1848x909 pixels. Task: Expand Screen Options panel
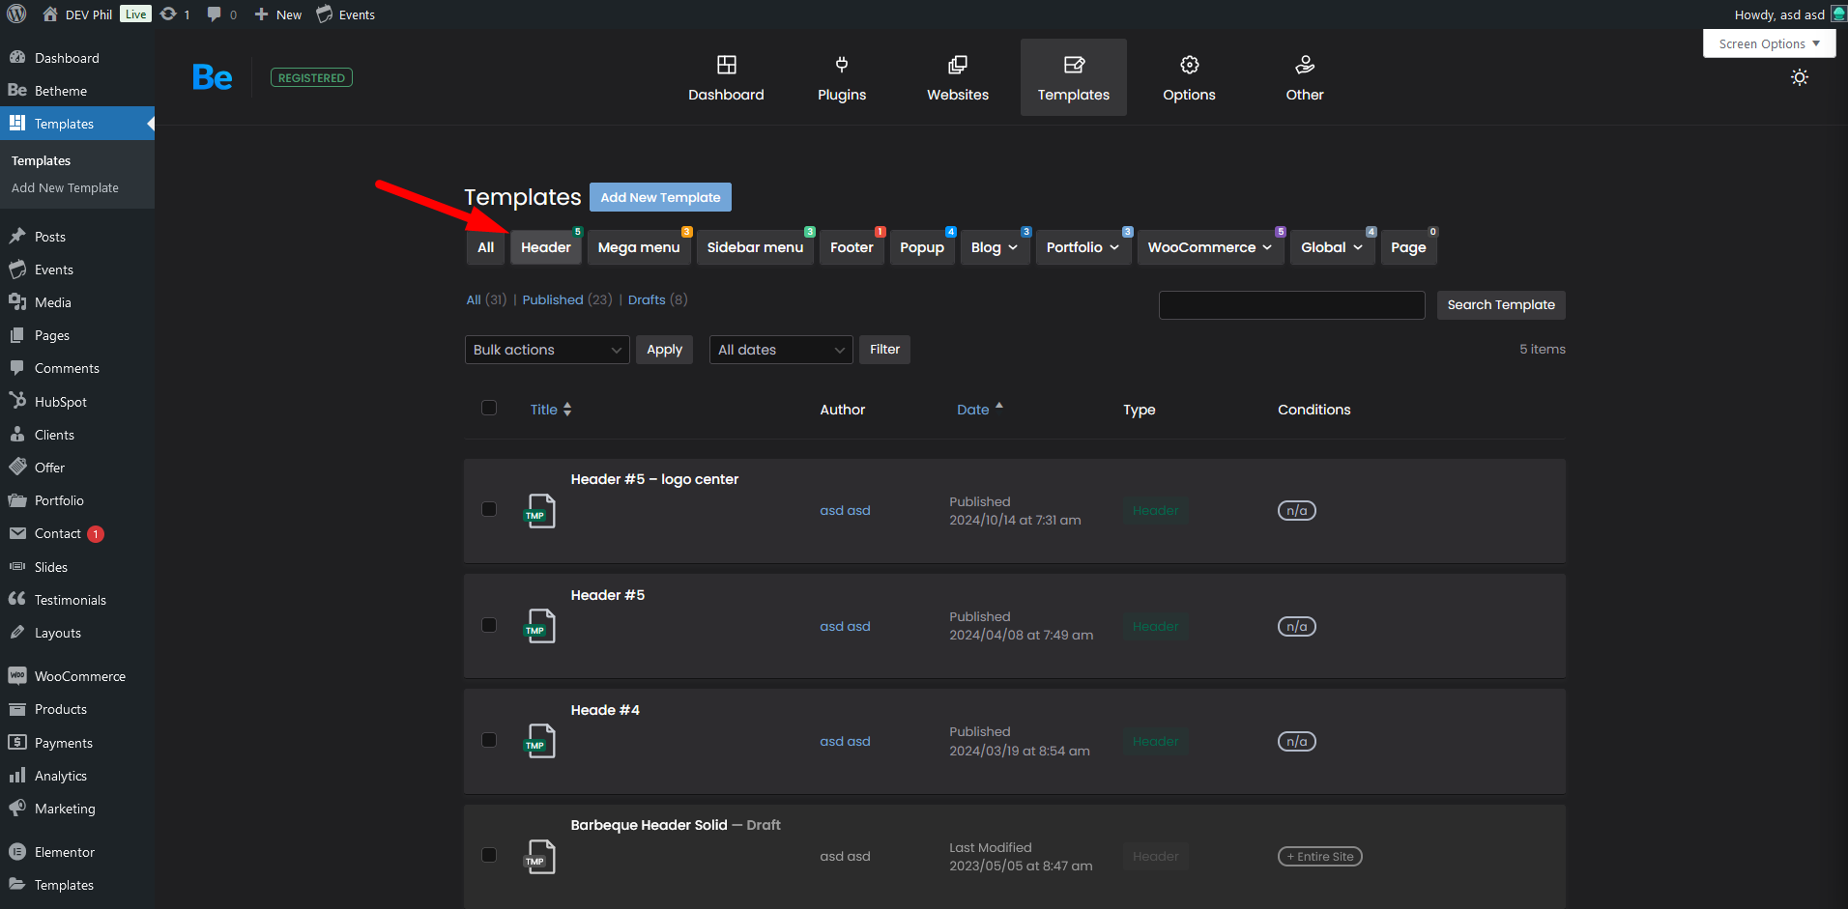click(1769, 43)
